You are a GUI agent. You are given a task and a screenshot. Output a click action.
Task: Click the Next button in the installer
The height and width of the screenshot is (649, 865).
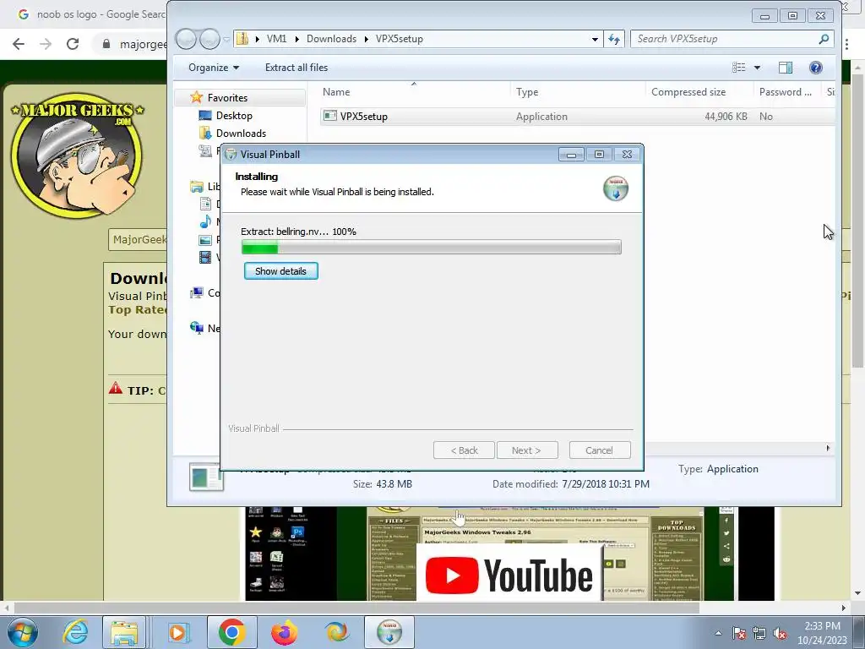(x=527, y=450)
